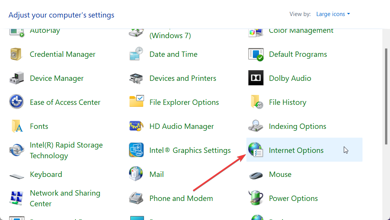Open the Dolby Audio link
This screenshot has height=220, width=390.
pos(290,78)
